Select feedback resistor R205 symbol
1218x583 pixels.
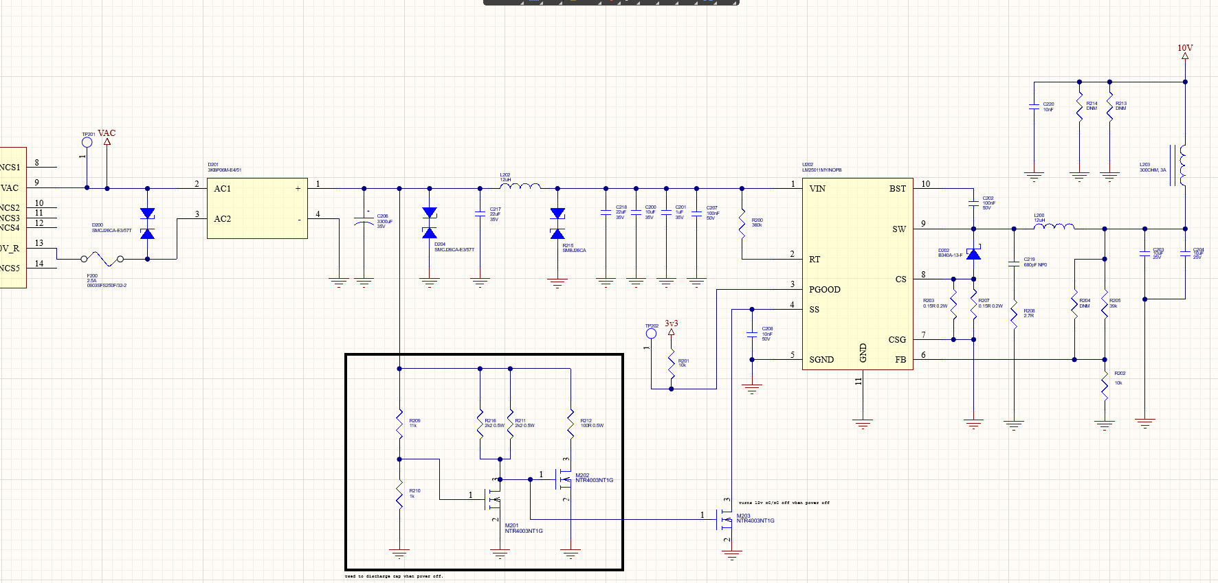tap(1105, 304)
